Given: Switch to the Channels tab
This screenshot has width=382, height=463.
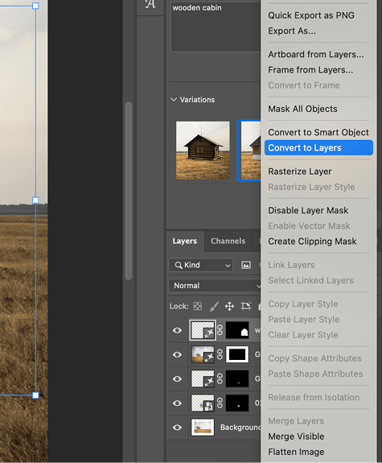Looking at the screenshot, I should (228, 241).
